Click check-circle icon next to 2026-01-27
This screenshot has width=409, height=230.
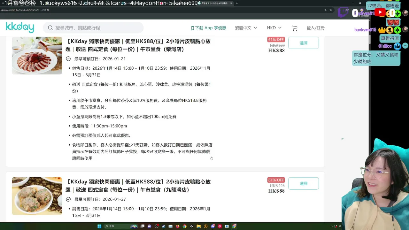pos(68,199)
